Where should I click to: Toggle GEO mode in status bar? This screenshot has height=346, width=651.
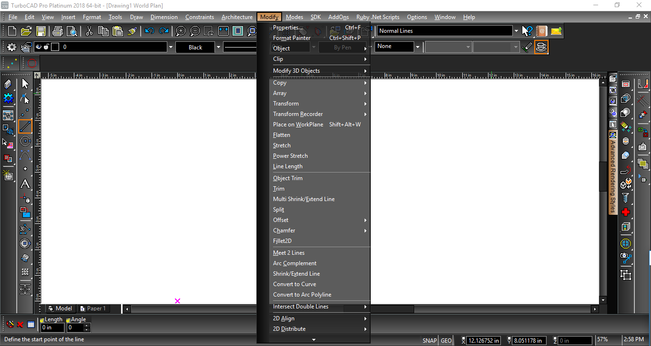[x=446, y=340]
